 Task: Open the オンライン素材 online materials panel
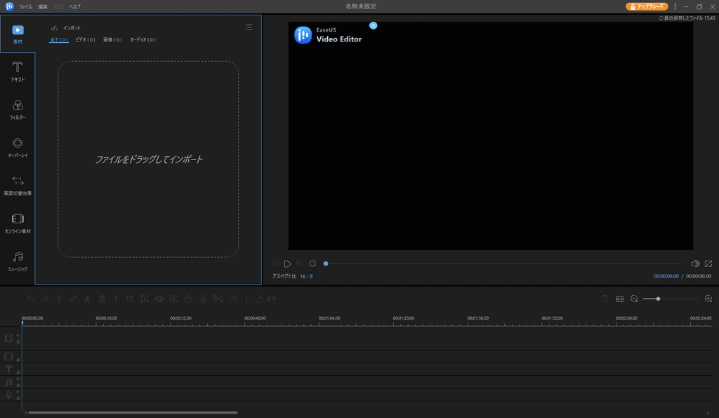18,223
